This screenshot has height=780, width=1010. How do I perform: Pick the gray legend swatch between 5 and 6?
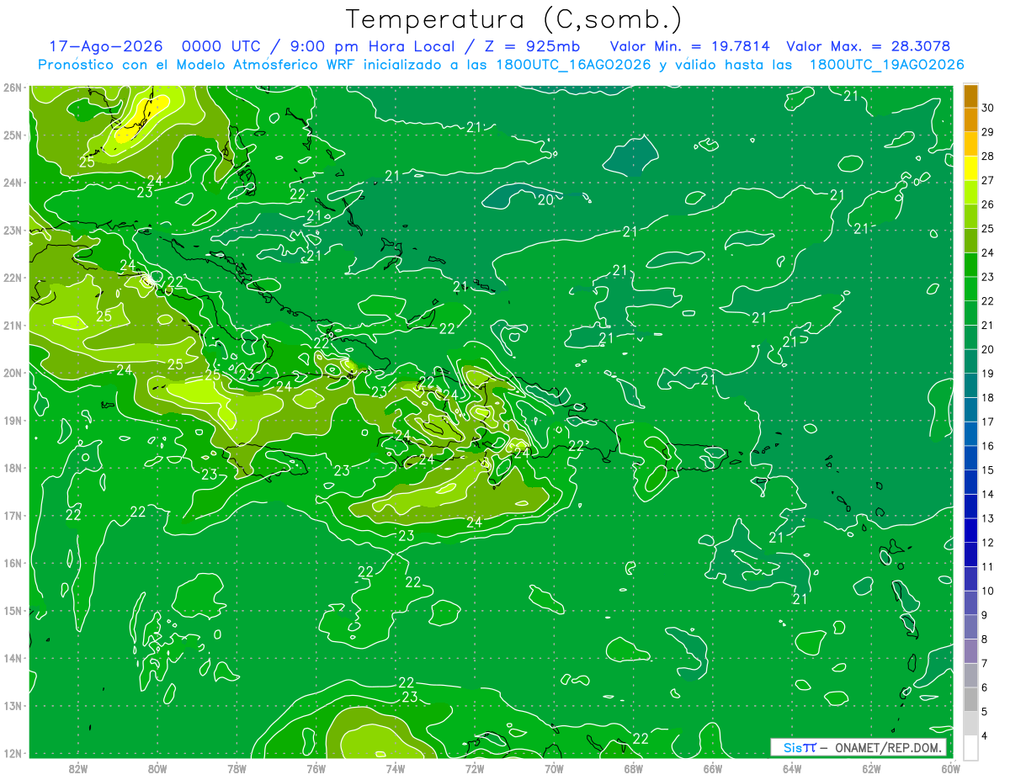970,699
